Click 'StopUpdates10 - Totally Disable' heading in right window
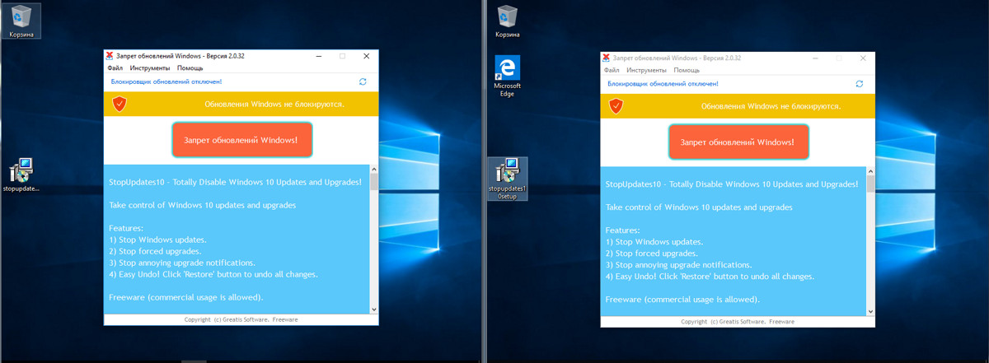989x363 pixels. 732,184
